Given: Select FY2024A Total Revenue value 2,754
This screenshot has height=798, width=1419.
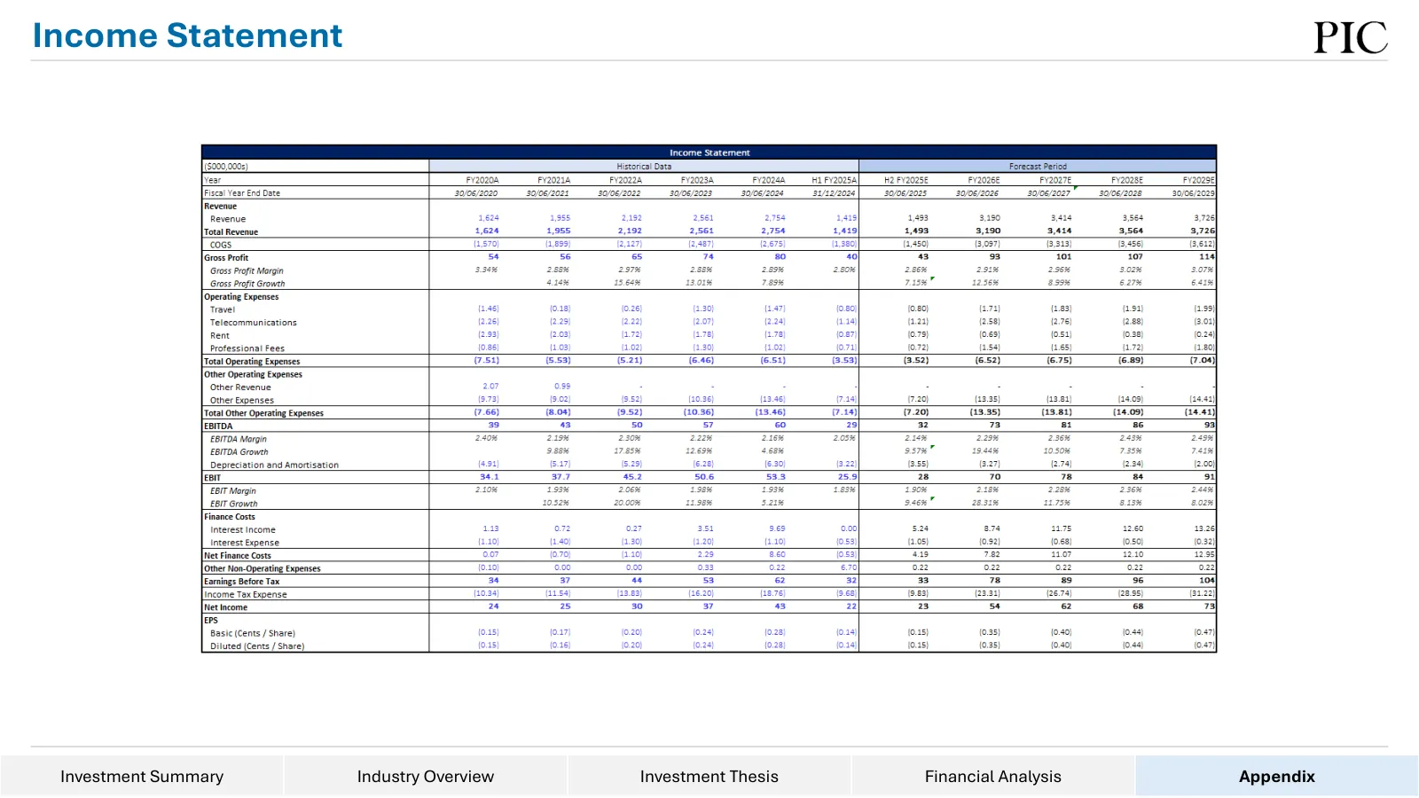Looking at the screenshot, I should click(773, 231).
